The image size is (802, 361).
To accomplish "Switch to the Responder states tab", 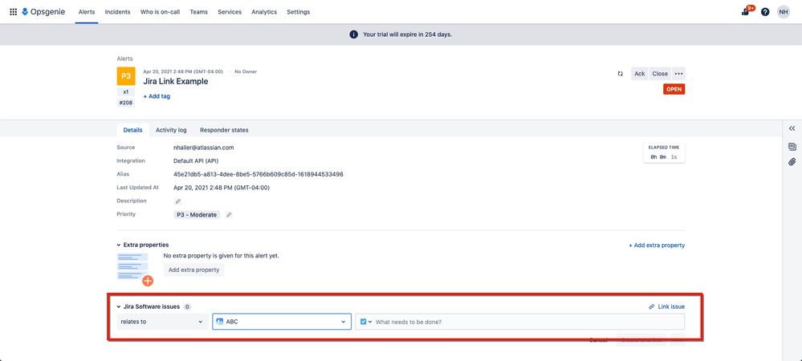I will pos(224,130).
